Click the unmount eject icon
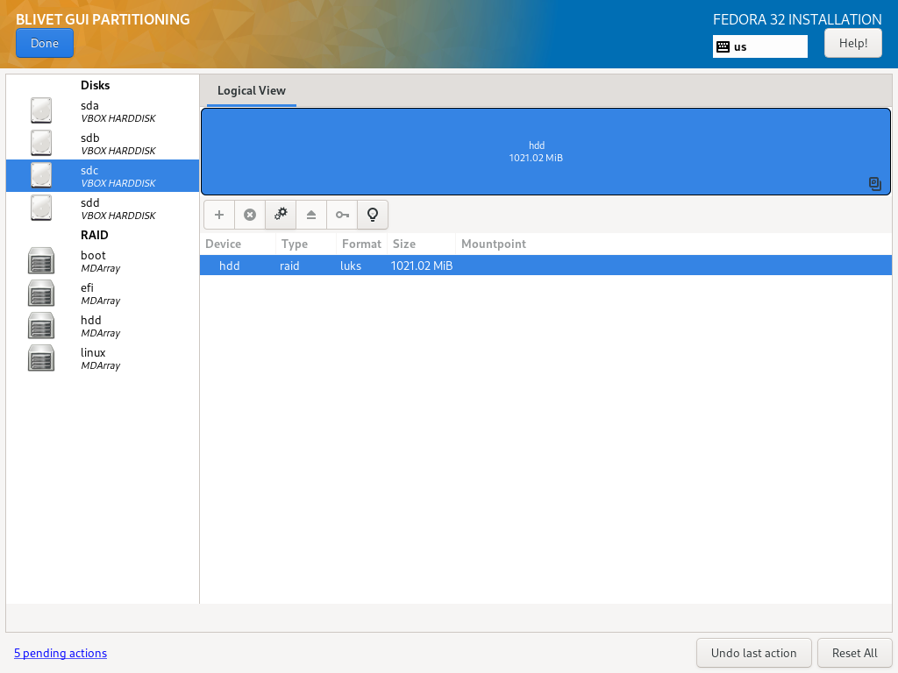 311,215
